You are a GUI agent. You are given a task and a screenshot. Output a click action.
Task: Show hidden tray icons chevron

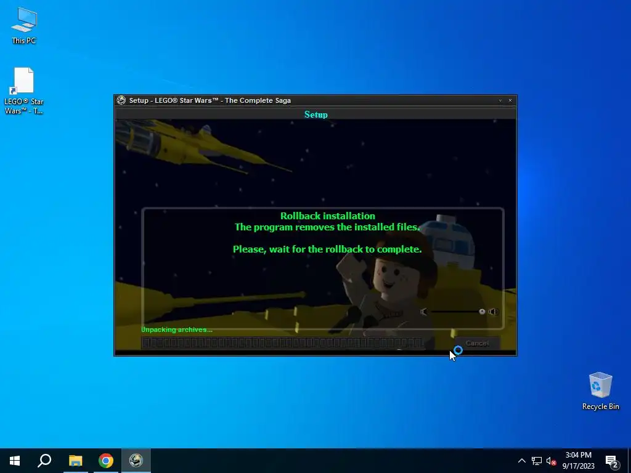click(521, 461)
